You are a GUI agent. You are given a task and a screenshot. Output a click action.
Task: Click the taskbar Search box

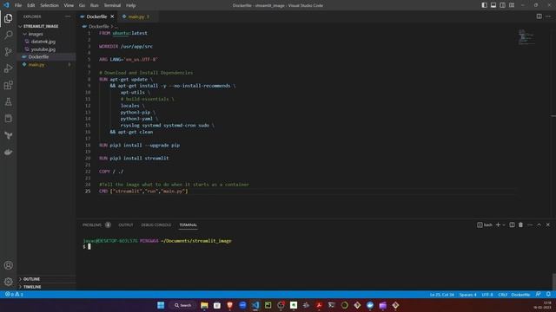[182, 305]
